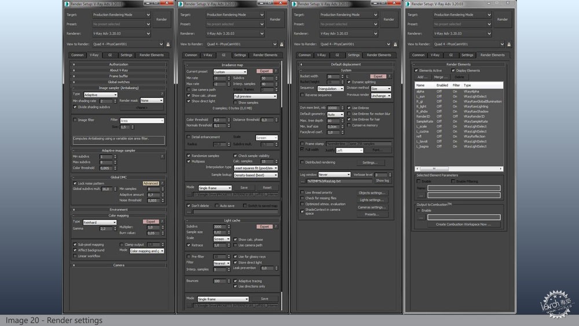Enable Distributed rendering checkbox

(302, 162)
